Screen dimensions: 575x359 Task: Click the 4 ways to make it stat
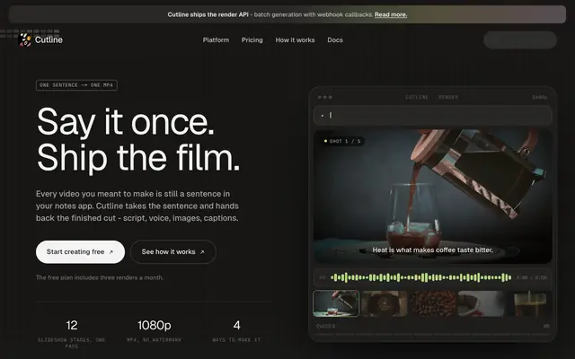pyautogui.click(x=236, y=331)
